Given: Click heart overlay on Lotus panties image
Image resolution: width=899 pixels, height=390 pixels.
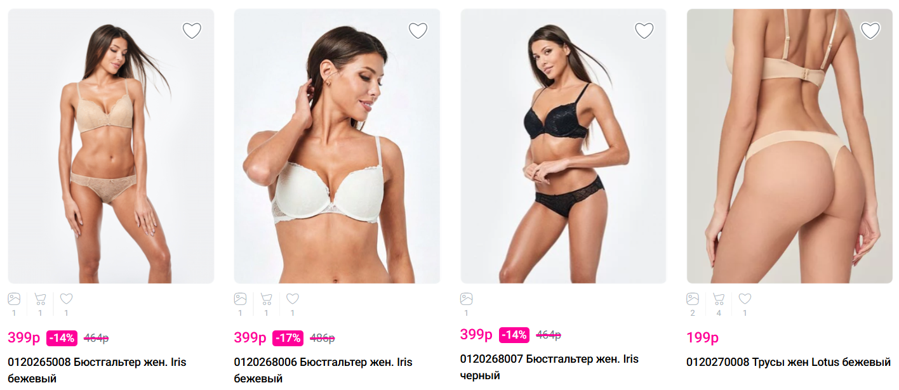Looking at the screenshot, I should pos(870,30).
